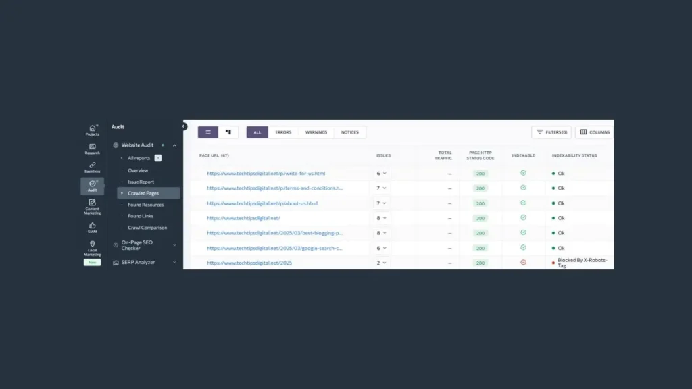
Task: Open Found Links item
Action: click(141, 216)
